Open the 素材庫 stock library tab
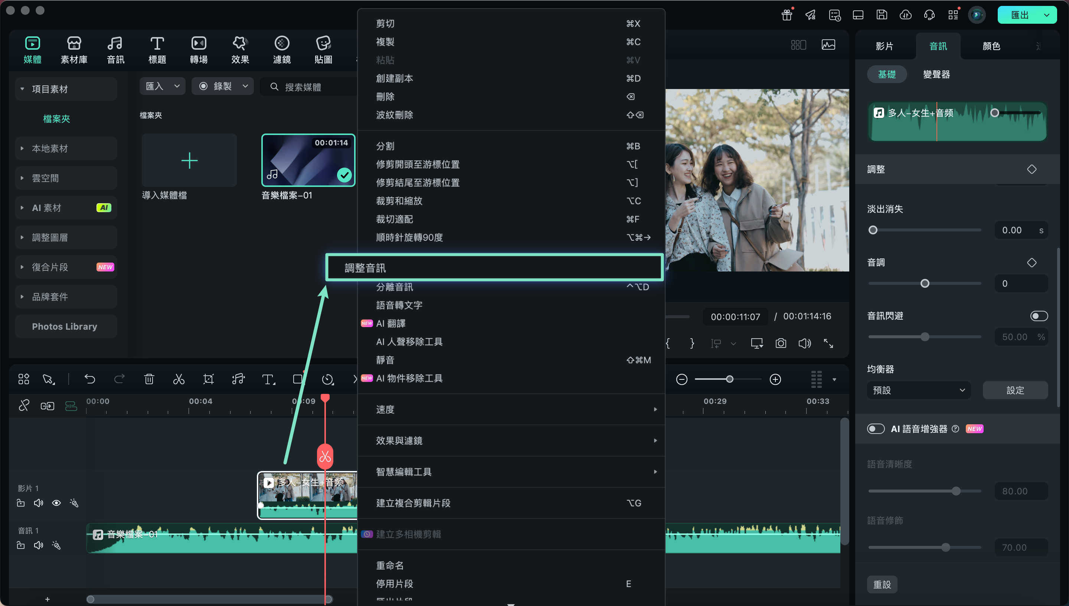Screen dimensions: 1069x606 tap(74, 50)
